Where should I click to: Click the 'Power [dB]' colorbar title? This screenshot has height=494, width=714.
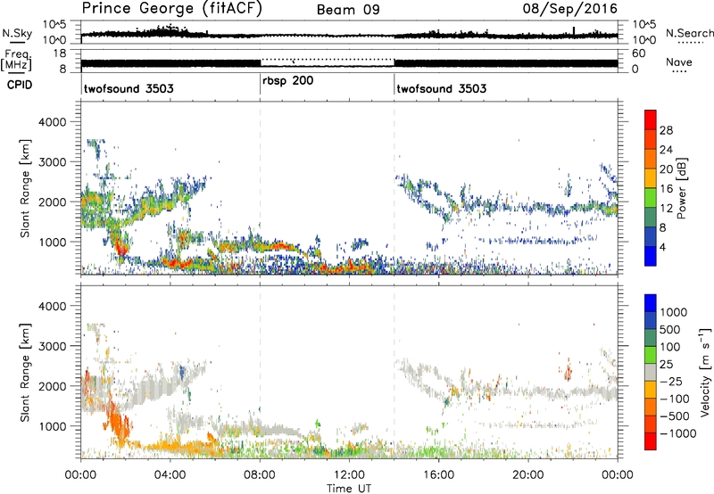click(682, 188)
